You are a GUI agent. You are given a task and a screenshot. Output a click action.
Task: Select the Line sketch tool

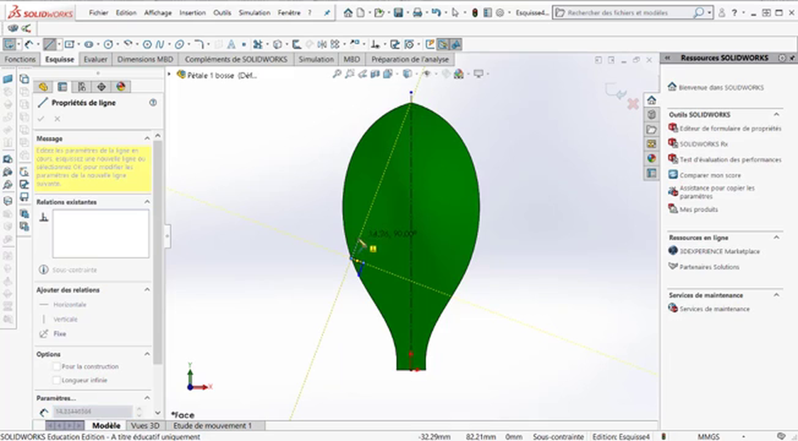click(x=50, y=44)
